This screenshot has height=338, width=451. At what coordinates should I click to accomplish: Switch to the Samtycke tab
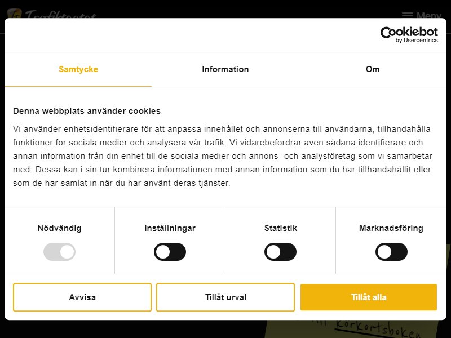[x=78, y=69]
